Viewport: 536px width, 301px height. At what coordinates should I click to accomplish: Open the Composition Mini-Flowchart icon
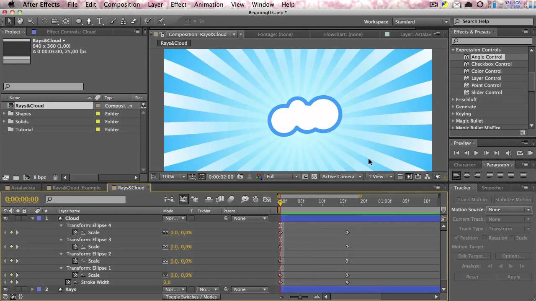tap(169, 199)
